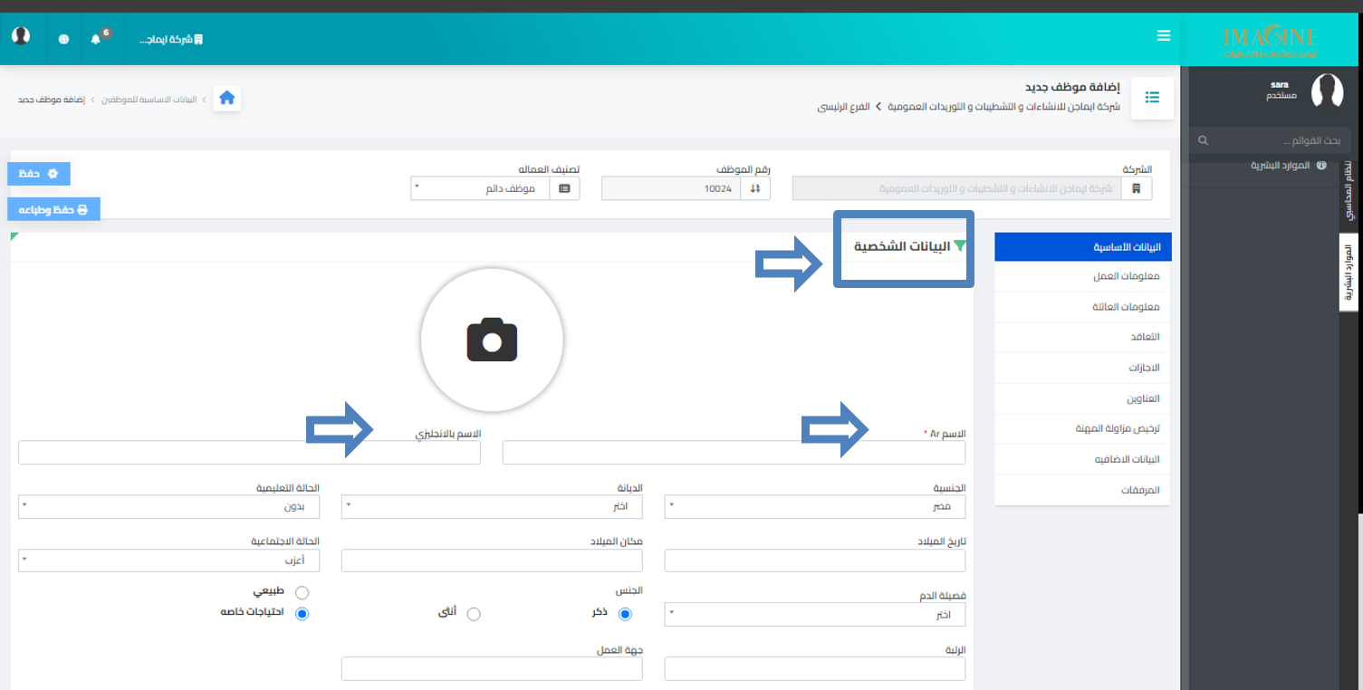
Task: Open the العناوين tab
Action: point(1082,398)
